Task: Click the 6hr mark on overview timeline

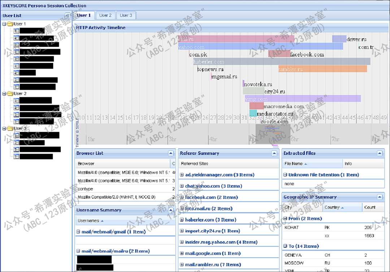Action: [295, 139]
